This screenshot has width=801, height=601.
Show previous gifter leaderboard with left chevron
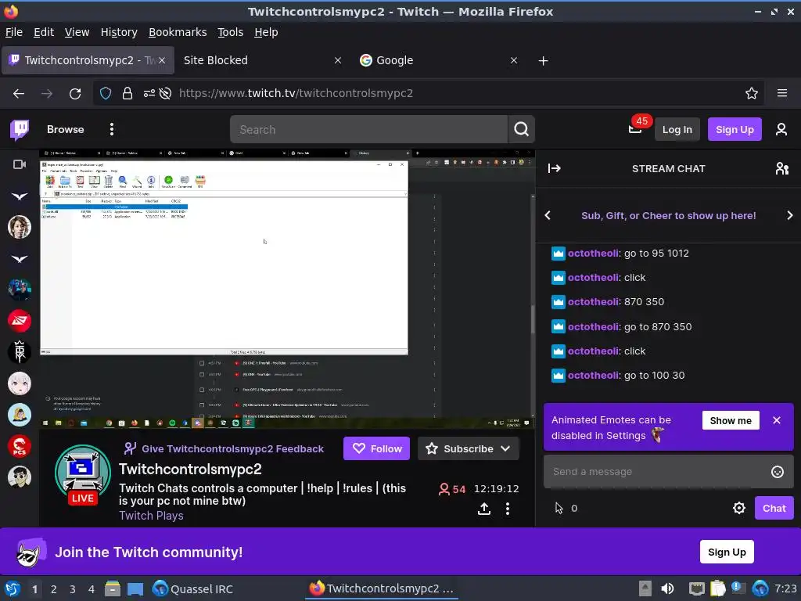[x=548, y=216]
